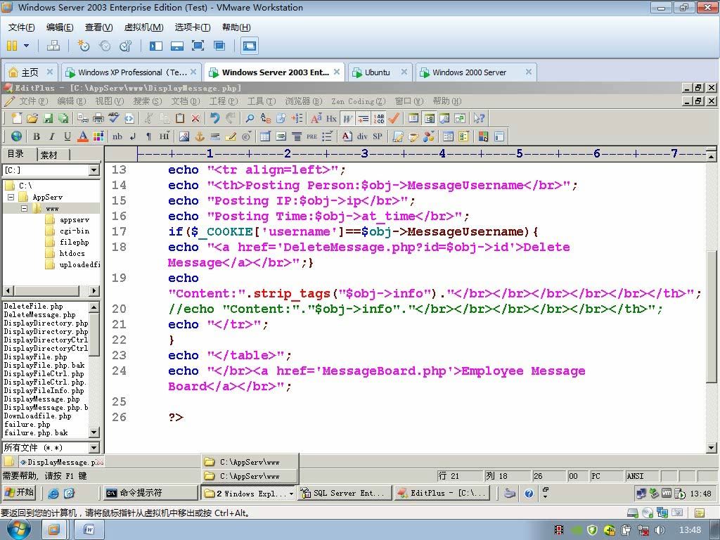This screenshot has width=720, height=540.
Task: Insert a non-breaking space with nb
Action: [117, 136]
